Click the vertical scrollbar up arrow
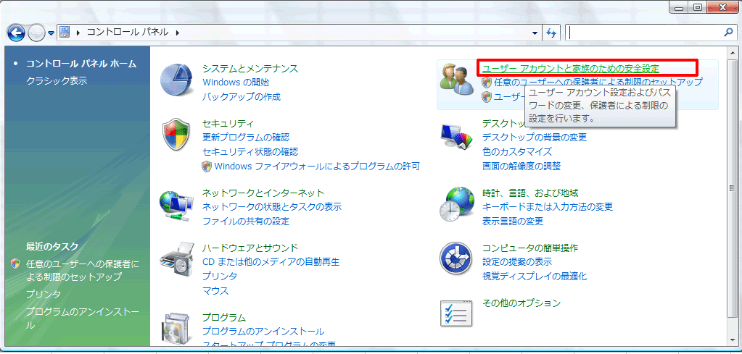The width and height of the screenshot is (742, 354). (733, 51)
